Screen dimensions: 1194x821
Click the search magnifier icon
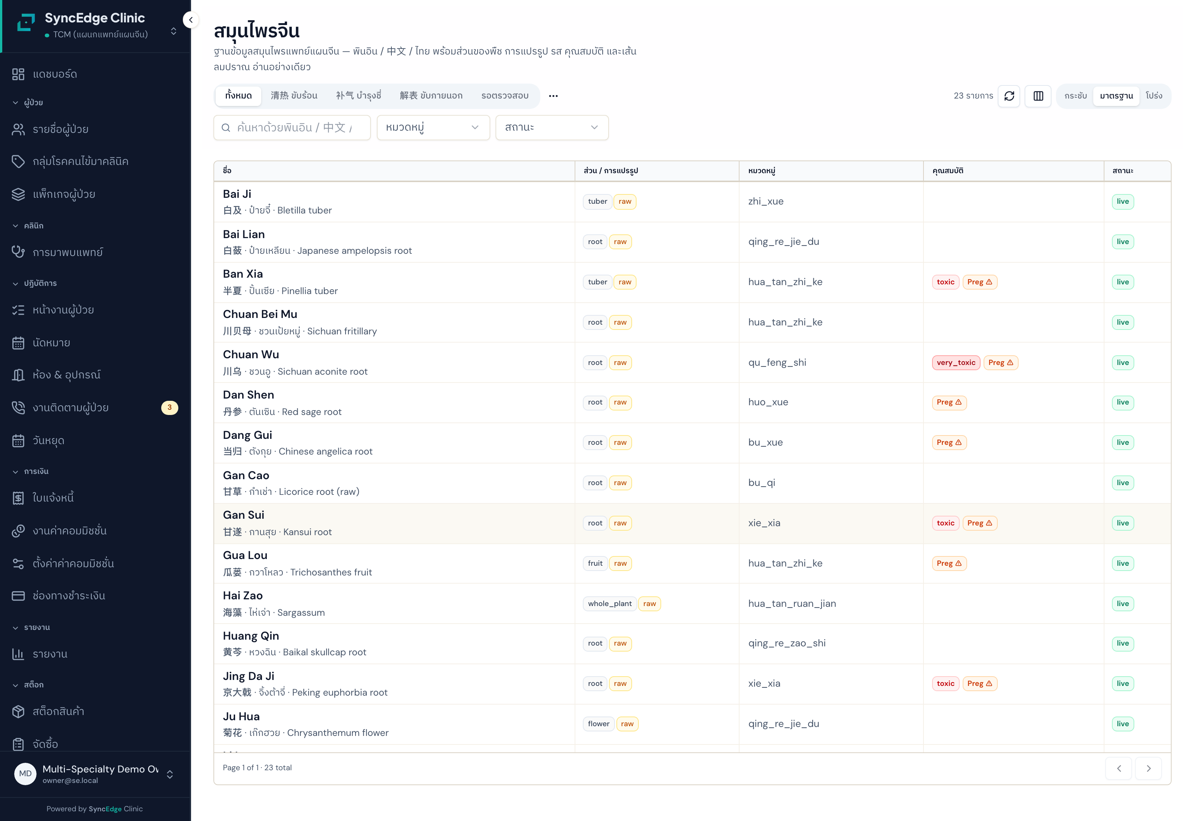tap(226, 128)
